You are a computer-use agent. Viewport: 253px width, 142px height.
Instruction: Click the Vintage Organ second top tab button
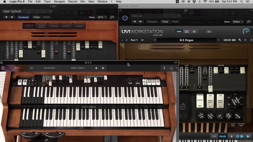(x=41, y=26)
